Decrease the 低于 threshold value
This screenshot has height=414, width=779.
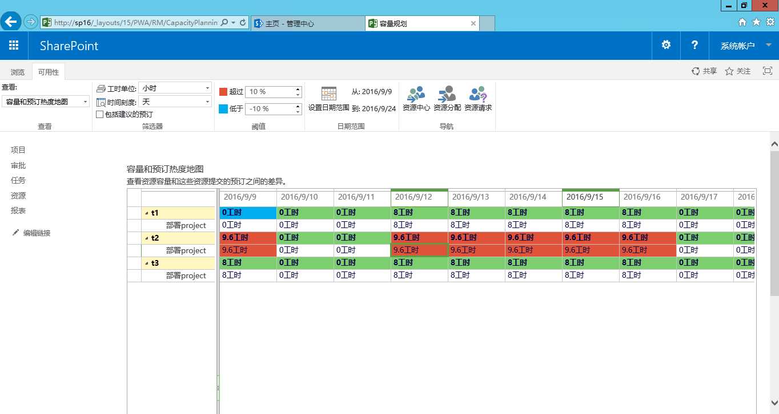pyautogui.click(x=298, y=111)
